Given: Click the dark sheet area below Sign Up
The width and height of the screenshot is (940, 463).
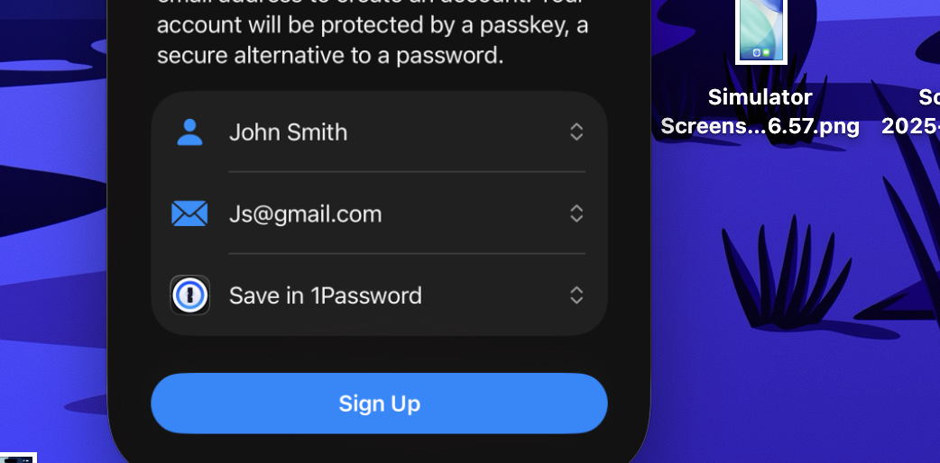Looking at the screenshot, I should click(x=379, y=449).
